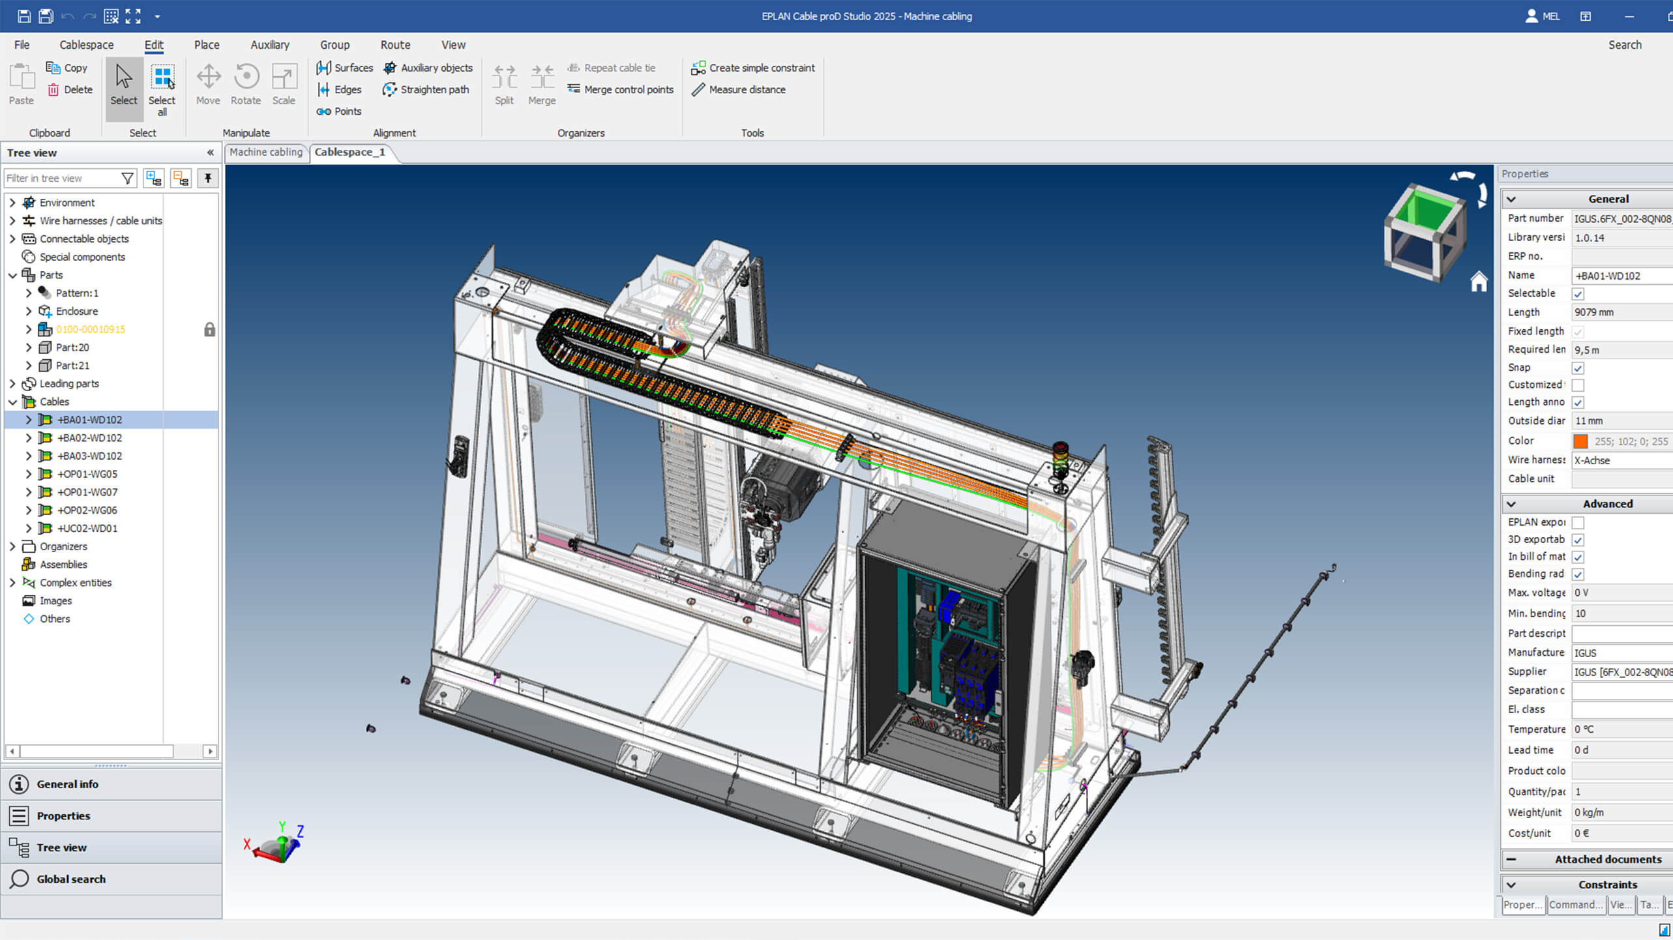Image resolution: width=1673 pixels, height=940 pixels.
Task: Click the filter funnel in Tree view
Action: pyautogui.click(x=128, y=178)
